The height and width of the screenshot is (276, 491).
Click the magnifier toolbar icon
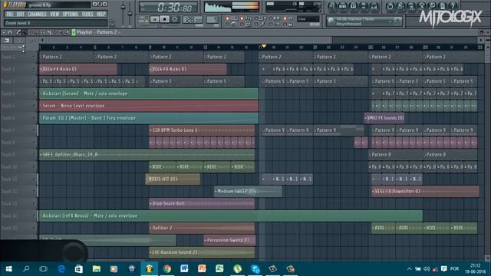coord(432,6)
